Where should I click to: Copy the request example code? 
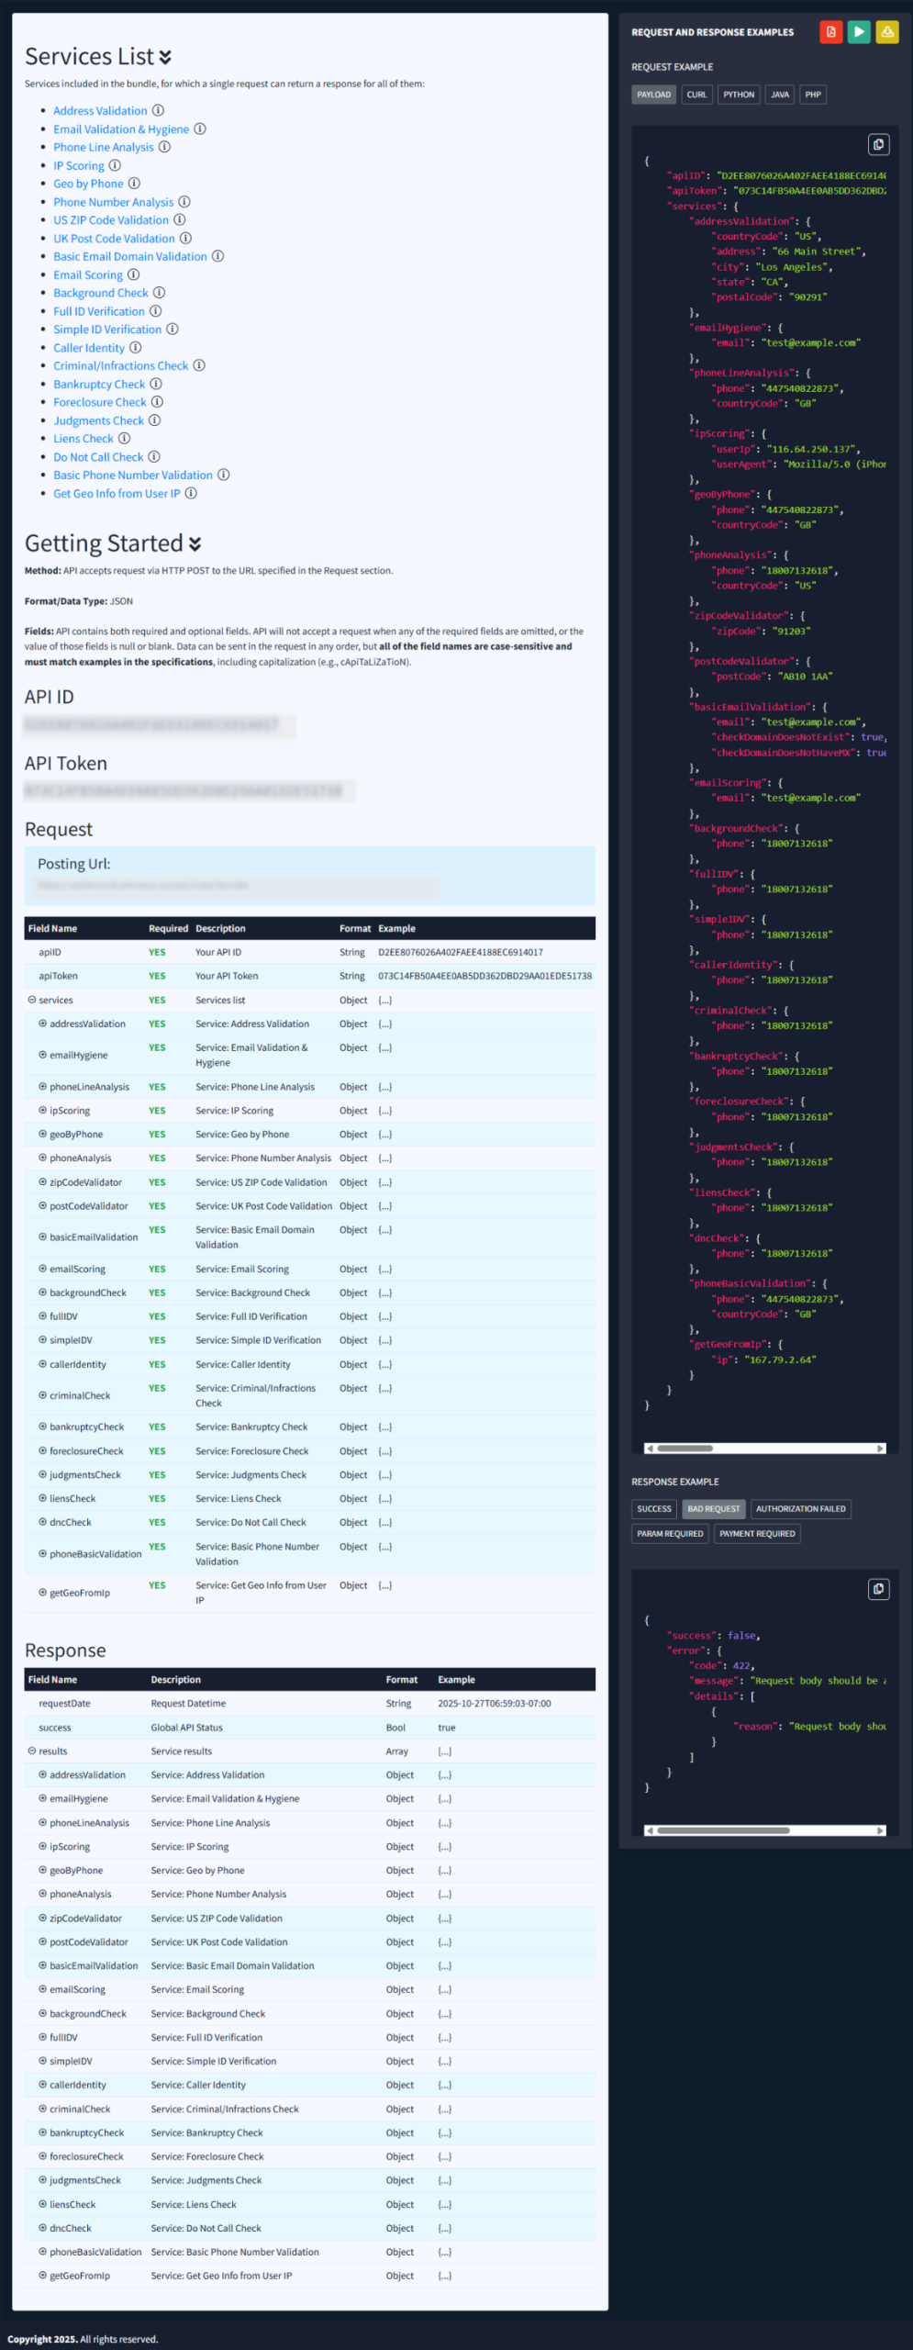coord(878,145)
